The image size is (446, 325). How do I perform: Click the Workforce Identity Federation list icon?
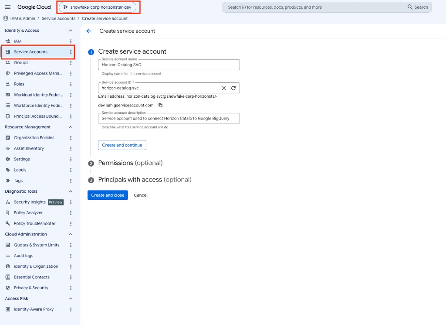coord(8,106)
